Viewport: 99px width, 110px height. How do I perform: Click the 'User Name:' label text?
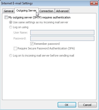tap(21, 32)
